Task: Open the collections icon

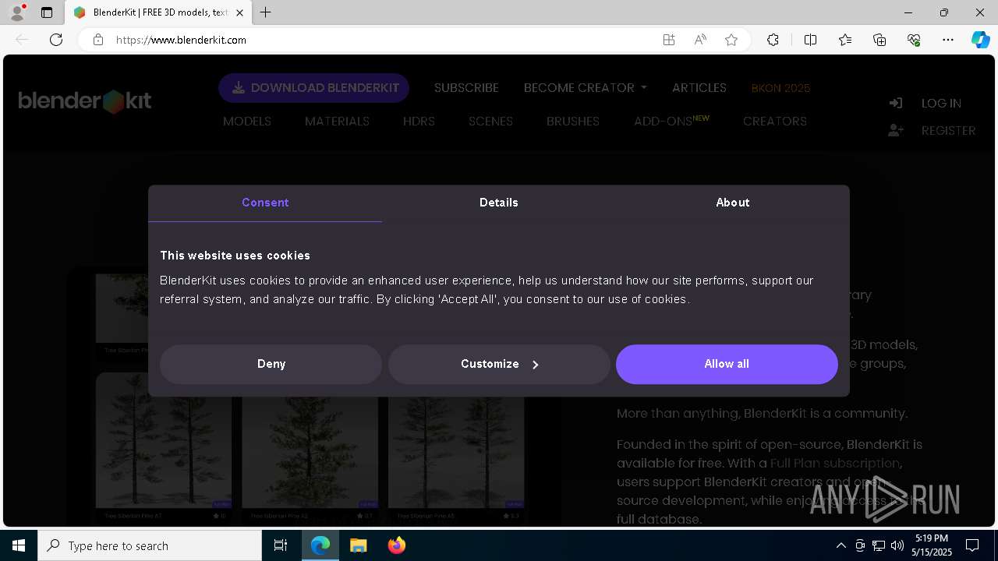Action: point(879,40)
